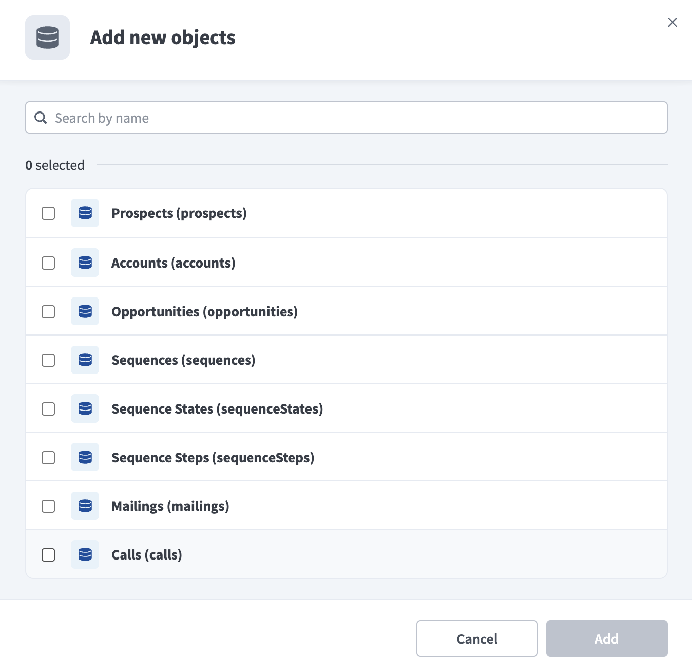The image size is (692, 671).
Task: Click the Opportunities (opportunities) label
Action: tap(205, 312)
